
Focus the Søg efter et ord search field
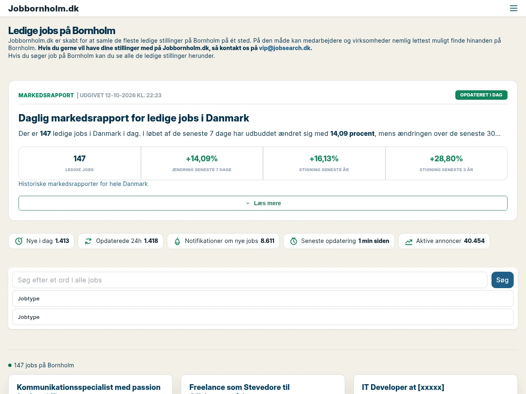(250, 280)
